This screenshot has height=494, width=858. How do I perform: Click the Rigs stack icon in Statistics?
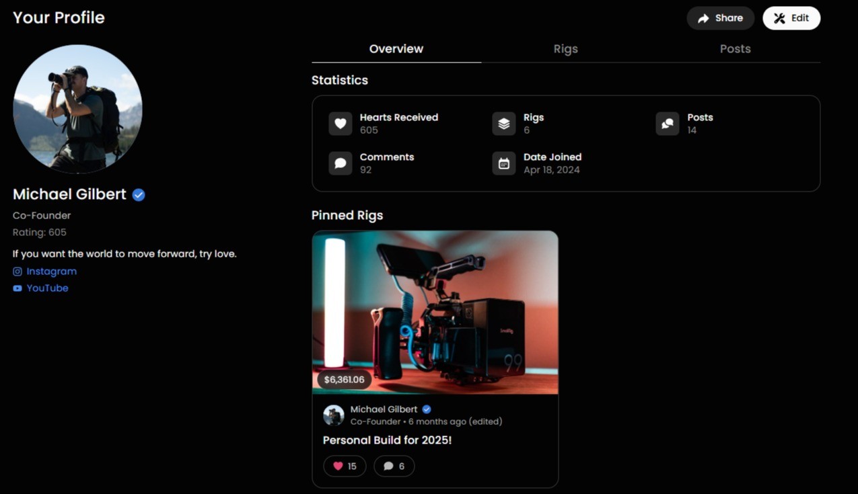[x=504, y=124]
